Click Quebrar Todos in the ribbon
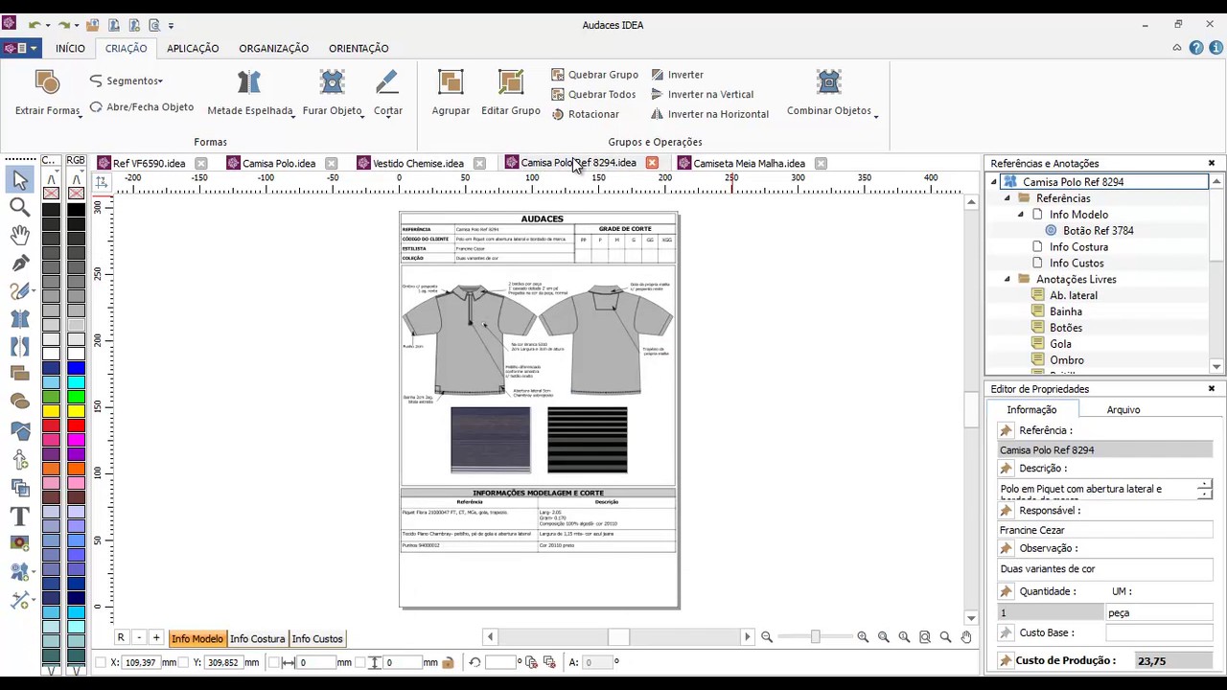The height and width of the screenshot is (690, 1227). point(593,94)
